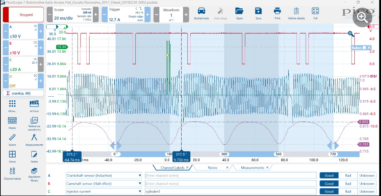
Task: Increase Channel A range with plus
Action: pyautogui.click(x=41, y=31)
